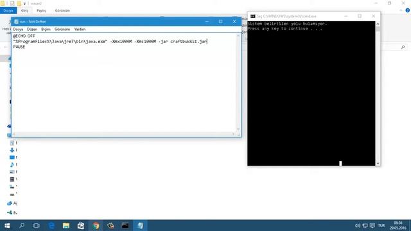
Task: Open the Action Center notifications icon
Action: coord(372,225)
